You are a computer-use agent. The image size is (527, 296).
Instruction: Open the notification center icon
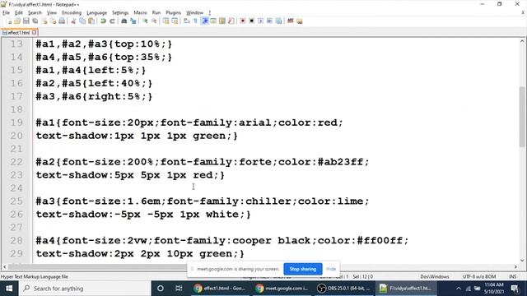tap(515, 289)
